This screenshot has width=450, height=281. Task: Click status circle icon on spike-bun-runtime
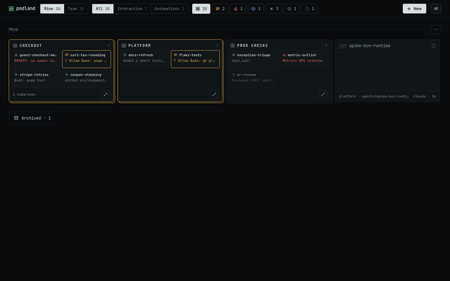click(x=433, y=46)
